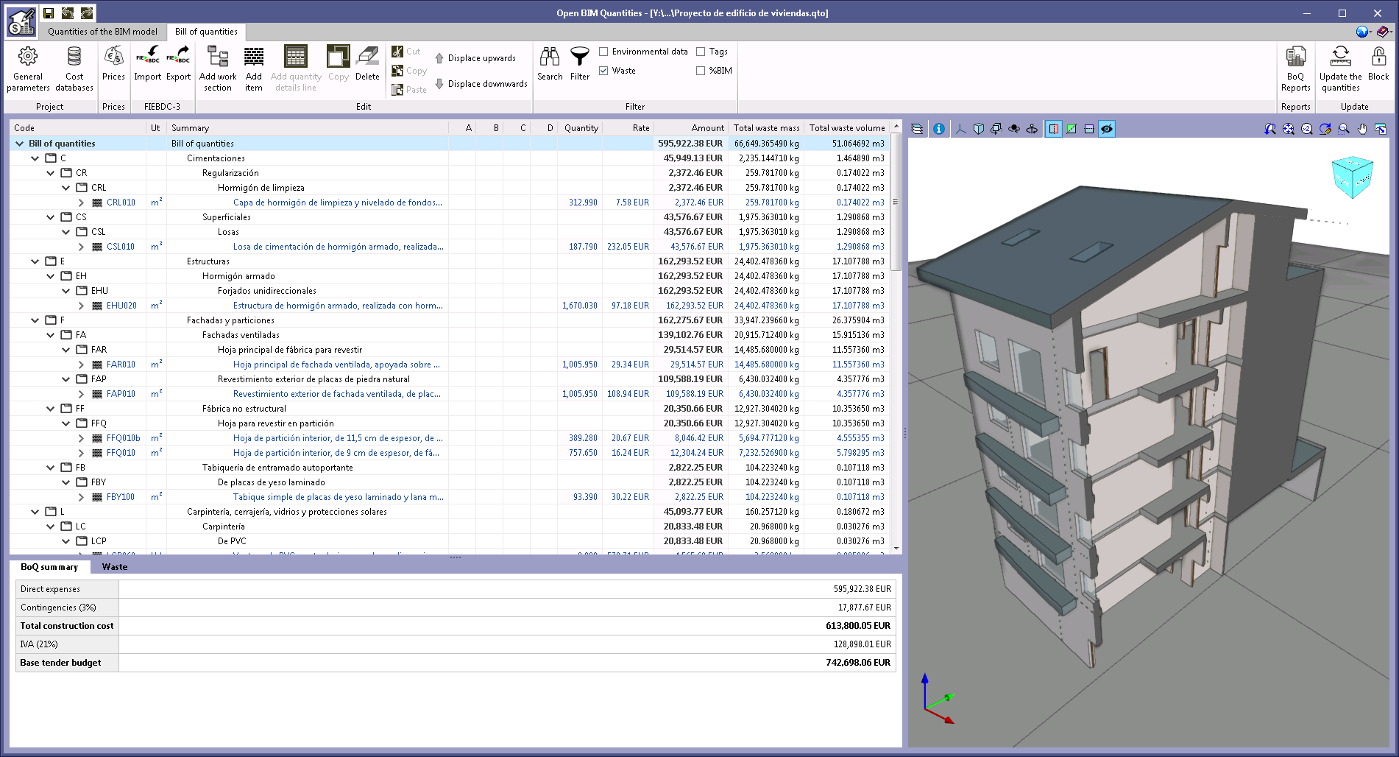Collapse chapter C Cimentaciones
The width and height of the screenshot is (1399, 757).
(x=35, y=158)
